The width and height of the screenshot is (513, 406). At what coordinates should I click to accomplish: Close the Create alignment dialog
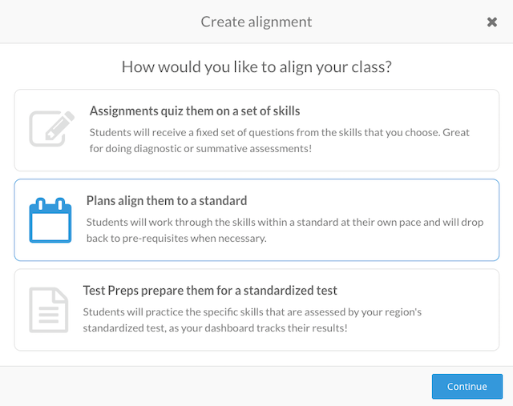tap(491, 22)
